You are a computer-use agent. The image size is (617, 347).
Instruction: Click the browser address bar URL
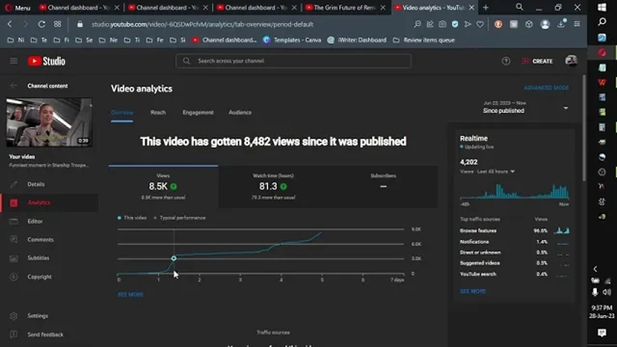[x=202, y=24]
